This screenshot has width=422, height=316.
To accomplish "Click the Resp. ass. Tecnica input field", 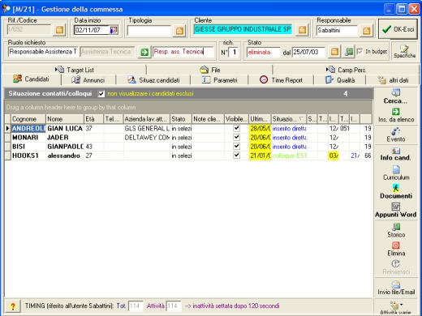I will [x=183, y=52].
